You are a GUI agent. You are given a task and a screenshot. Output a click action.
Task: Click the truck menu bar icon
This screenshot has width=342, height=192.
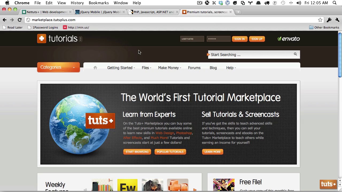[267, 3]
